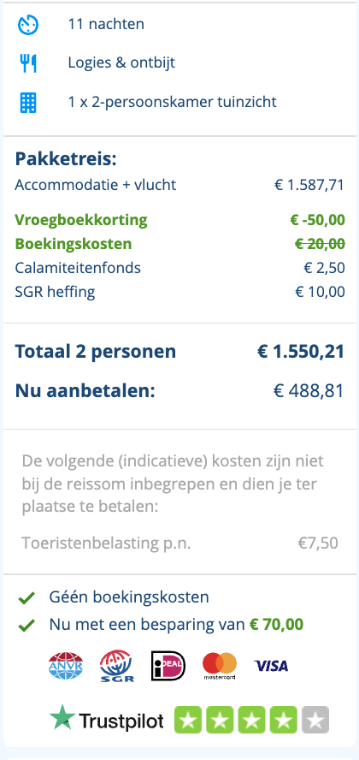Click the Mastercard logo
The width and height of the screenshot is (359, 760).
(220, 666)
